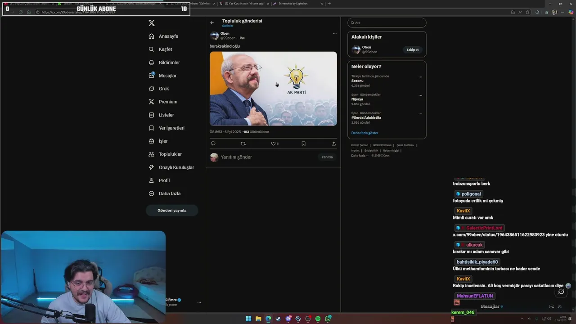The height and width of the screenshot is (324, 576).
Task: Click the reply icon under the post
Action: click(213, 144)
